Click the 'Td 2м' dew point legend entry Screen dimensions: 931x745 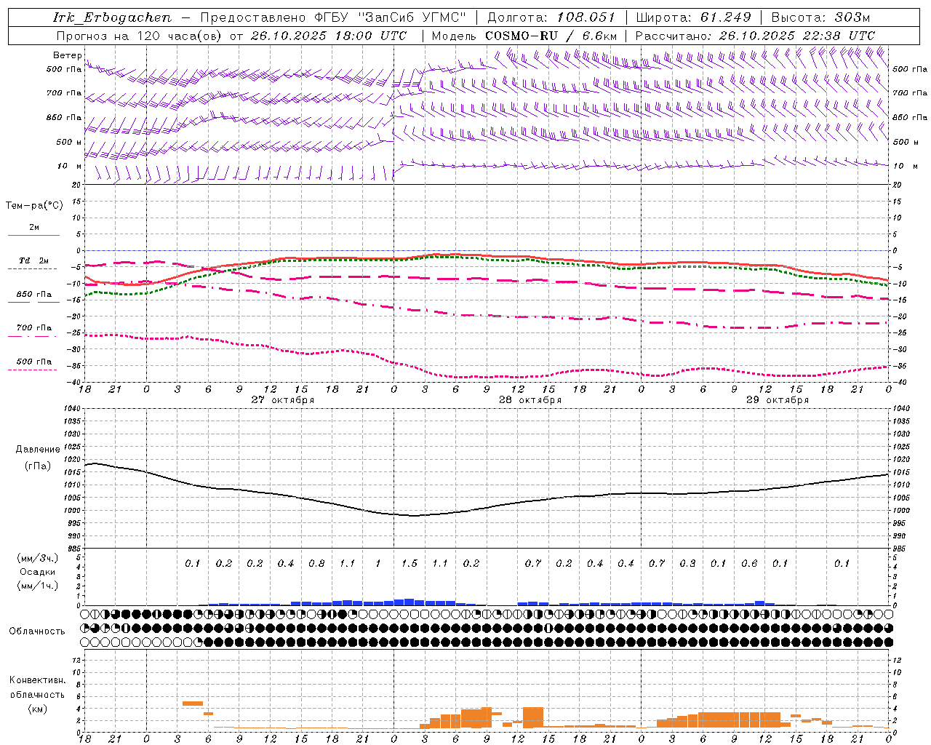pyautogui.click(x=33, y=260)
